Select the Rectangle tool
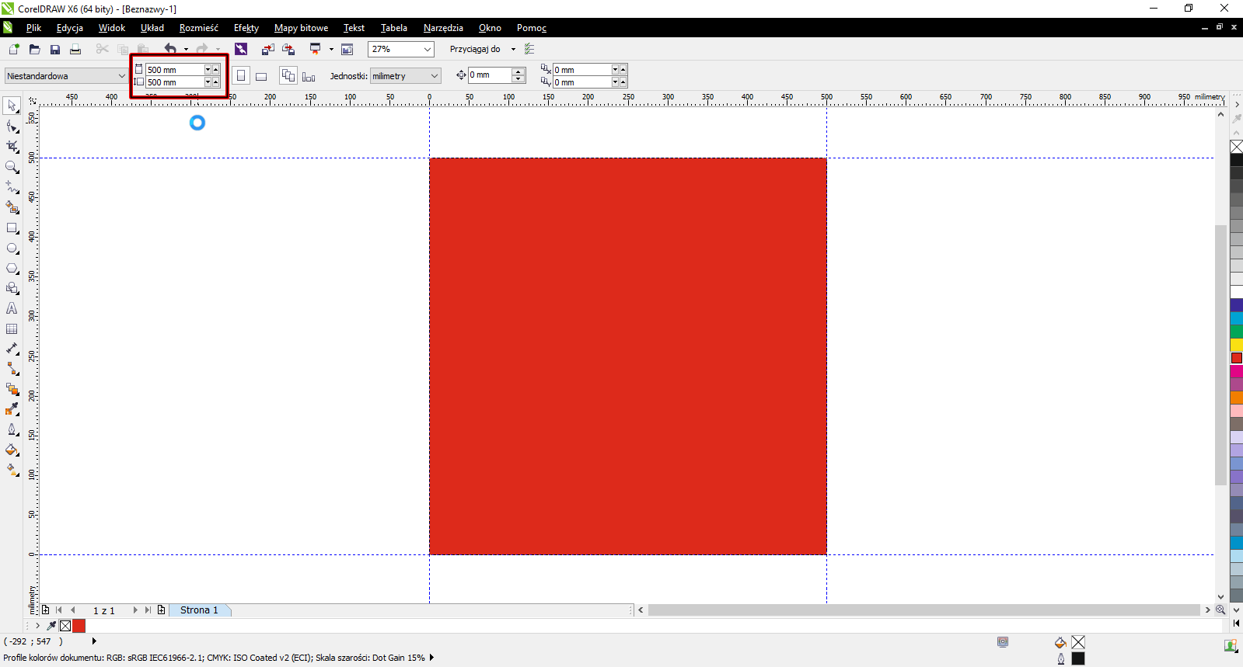 click(12, 228)
